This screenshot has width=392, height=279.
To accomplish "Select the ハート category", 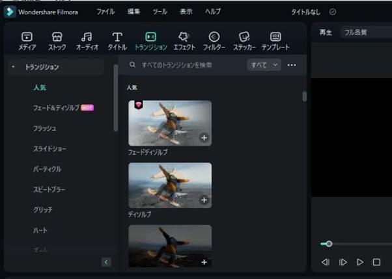I will pos(40,230).
